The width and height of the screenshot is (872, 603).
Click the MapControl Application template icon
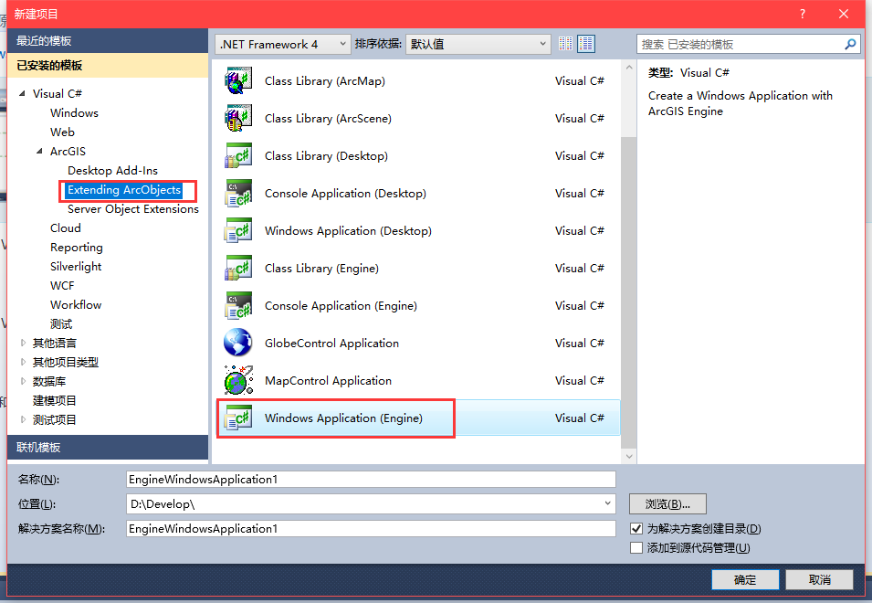pyautogui.click(x=237, y=380)
